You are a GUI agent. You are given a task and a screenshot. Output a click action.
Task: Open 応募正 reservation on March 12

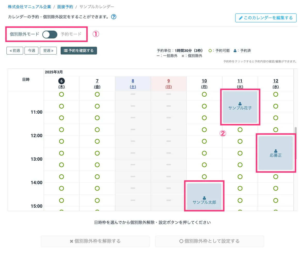click(x=276, y=153)
